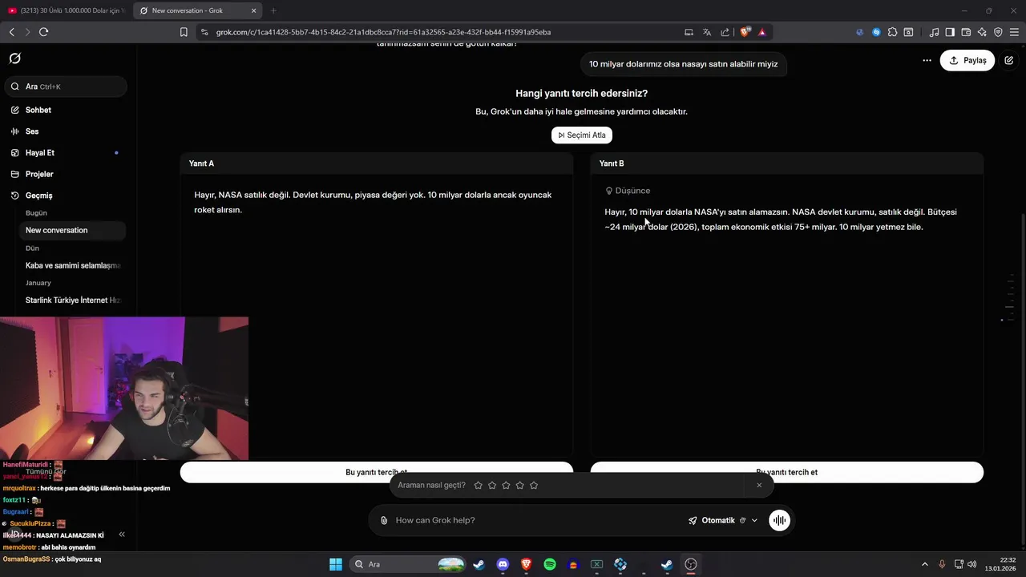
Task: Choose 'Bu yanıtı tercih et' for Yanıt B
Action: point(787,472)
